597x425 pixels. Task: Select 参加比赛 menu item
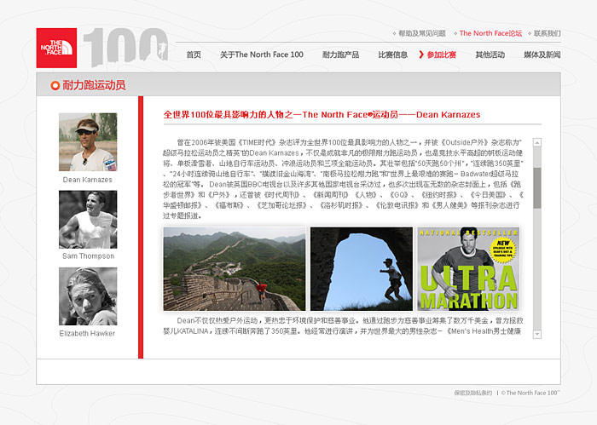(441, 55)
